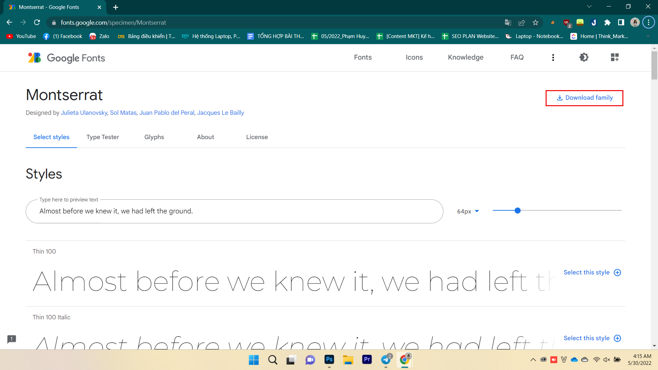Open the tab search chevron

pyautogui.click(x=589, y=7)
